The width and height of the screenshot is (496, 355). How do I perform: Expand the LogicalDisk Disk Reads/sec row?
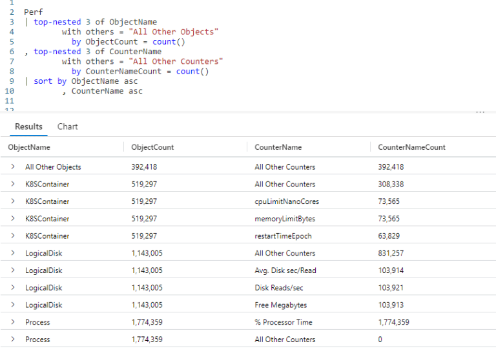point(13,287)
